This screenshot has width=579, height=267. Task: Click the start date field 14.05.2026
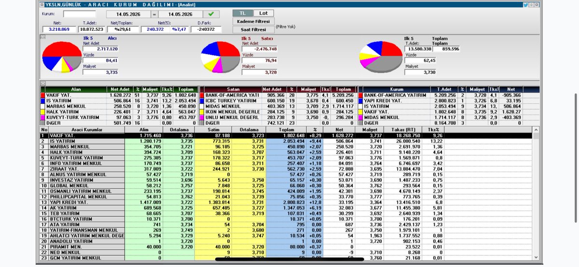click(x=128, y=14)
